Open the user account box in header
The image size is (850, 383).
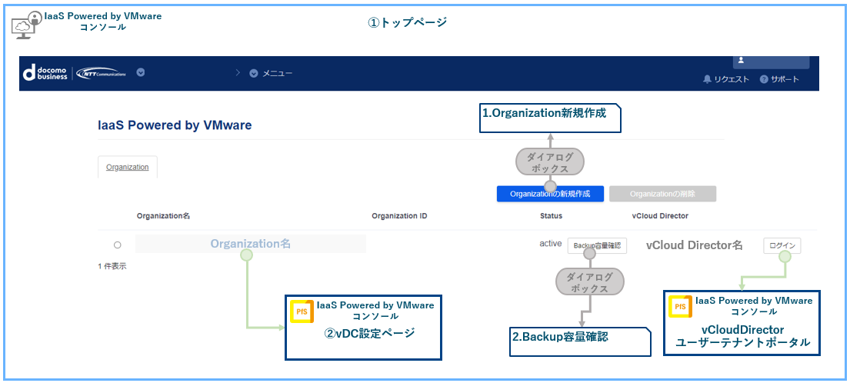(x=771, y=62)
